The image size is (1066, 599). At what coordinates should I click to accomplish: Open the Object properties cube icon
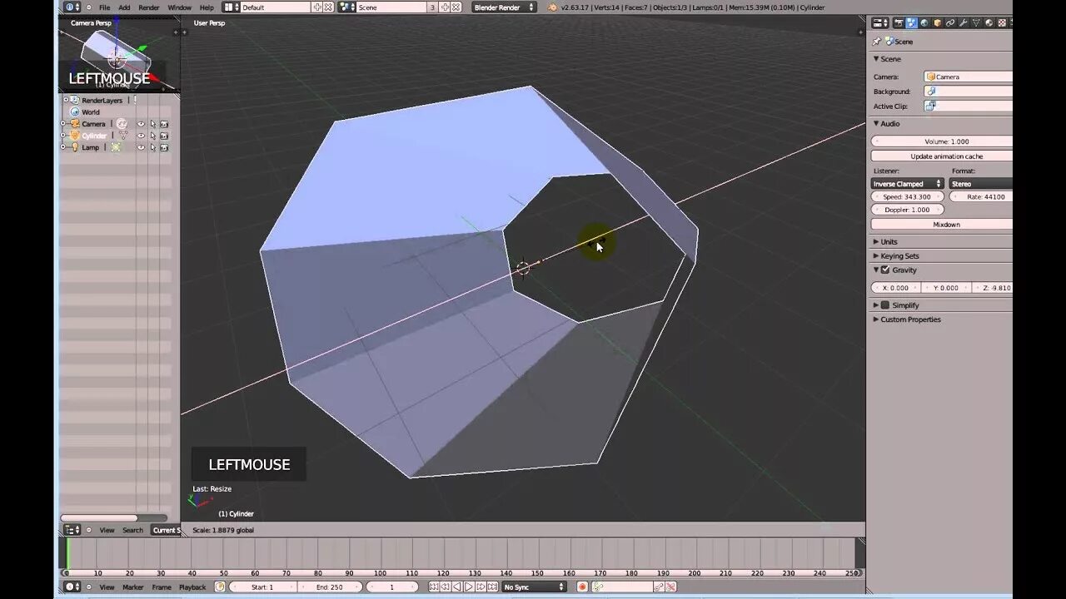click(x=937, y=23)
